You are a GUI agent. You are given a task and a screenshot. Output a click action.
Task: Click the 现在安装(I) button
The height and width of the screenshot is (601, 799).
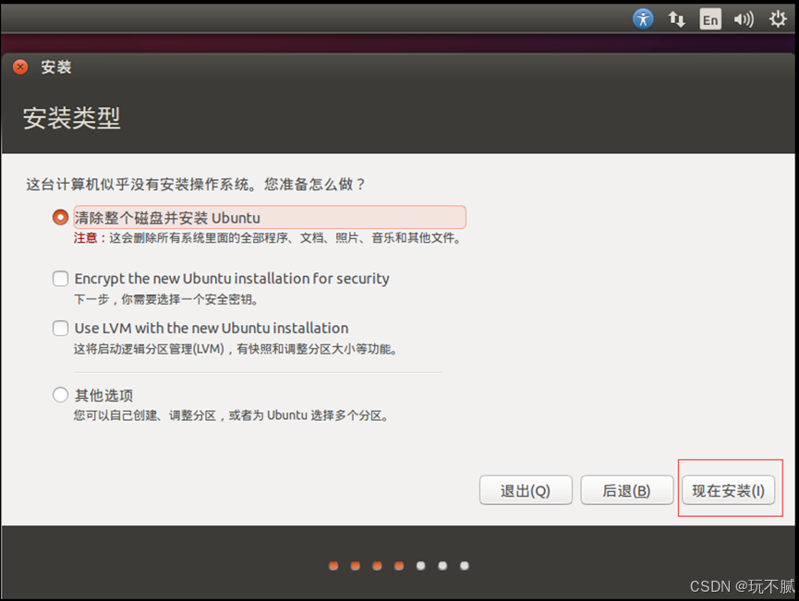pos(728,490)
